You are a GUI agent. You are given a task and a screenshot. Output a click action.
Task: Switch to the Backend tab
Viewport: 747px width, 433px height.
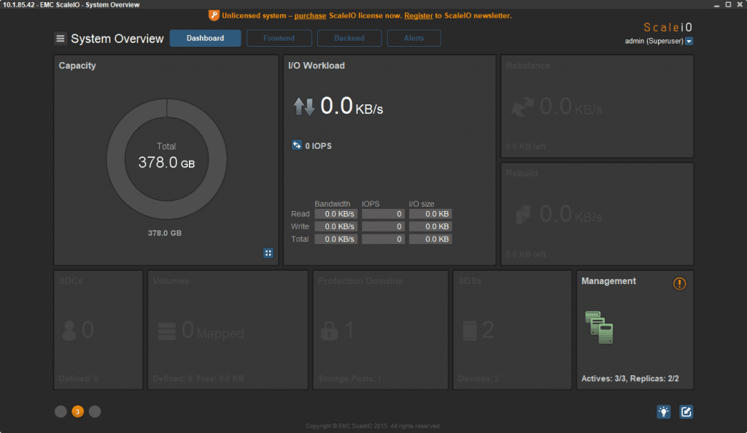(349, 38)
